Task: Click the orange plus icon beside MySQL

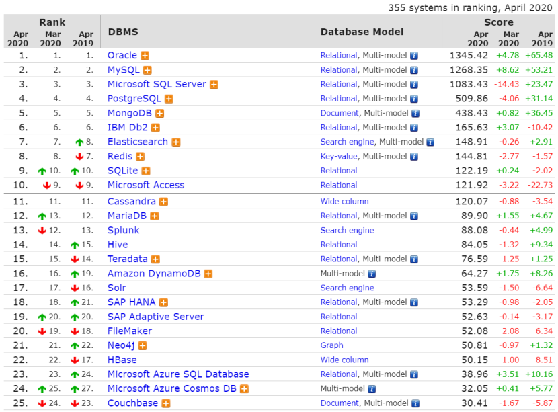Action: point(147,70)
